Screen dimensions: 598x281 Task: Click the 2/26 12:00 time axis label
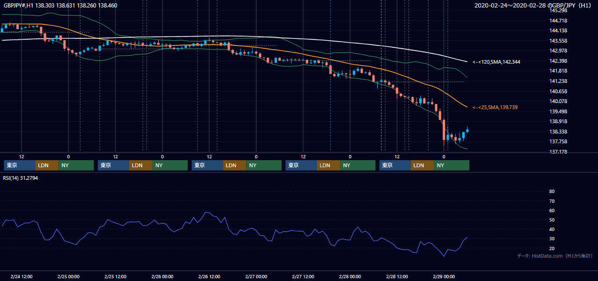click(x=209, y=276)
